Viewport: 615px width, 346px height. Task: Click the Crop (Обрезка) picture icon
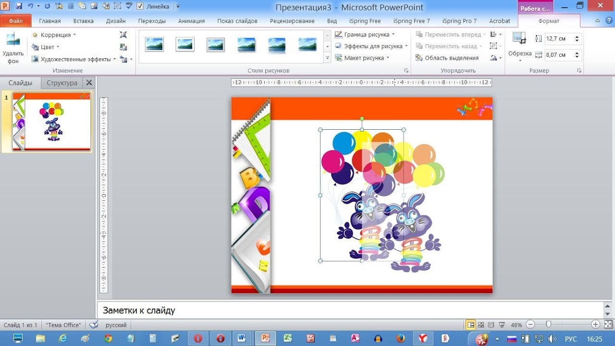(x=519, y=38)
